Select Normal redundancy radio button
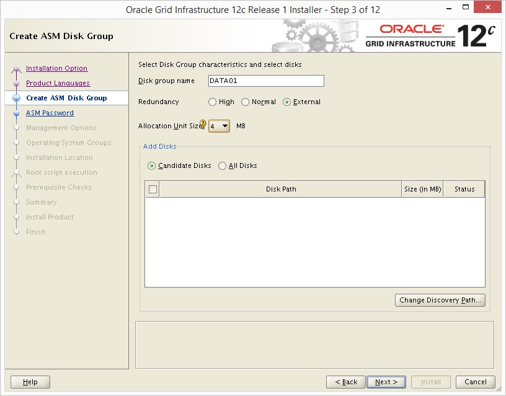The height and width of the screenshot is (396, 506). 245,102
